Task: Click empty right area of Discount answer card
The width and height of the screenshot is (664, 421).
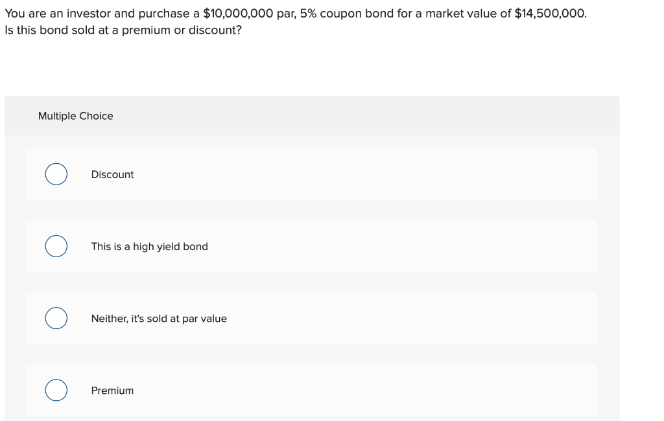Action: [x=421, y=174]
